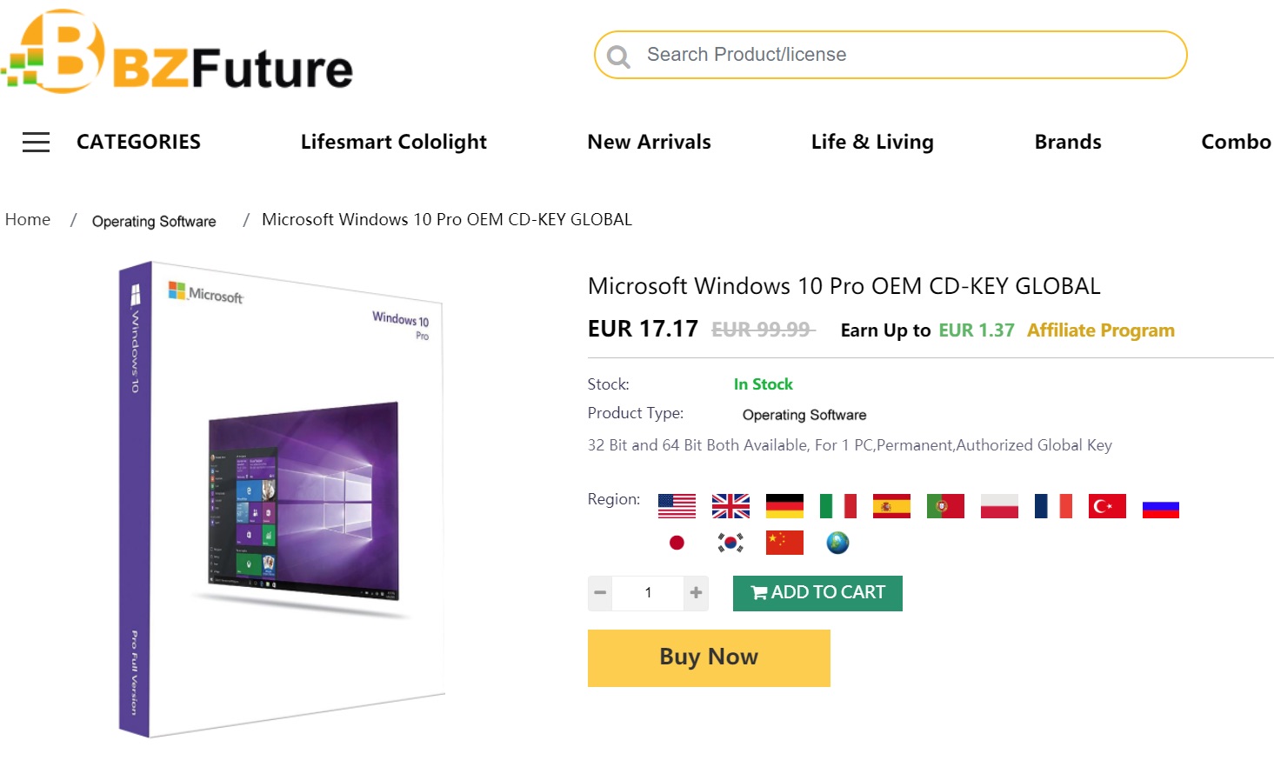Select the China flag region
Screen dimensions: 1274x767
[x=784, y=543]
